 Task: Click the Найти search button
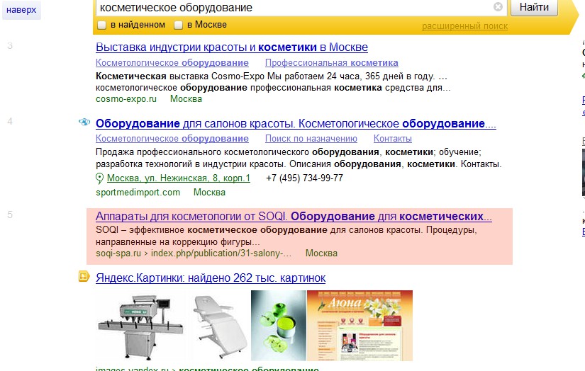pyautogui.click(x=534, y=7)
